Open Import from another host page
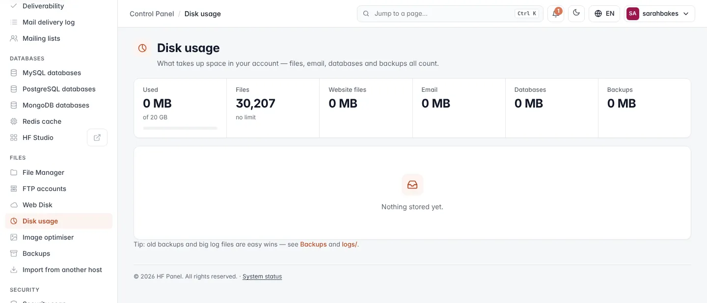 click(59, 270)
